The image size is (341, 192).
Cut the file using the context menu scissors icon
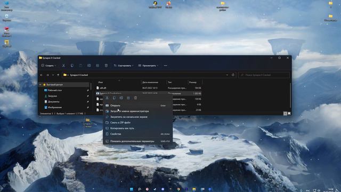point(107,98)
